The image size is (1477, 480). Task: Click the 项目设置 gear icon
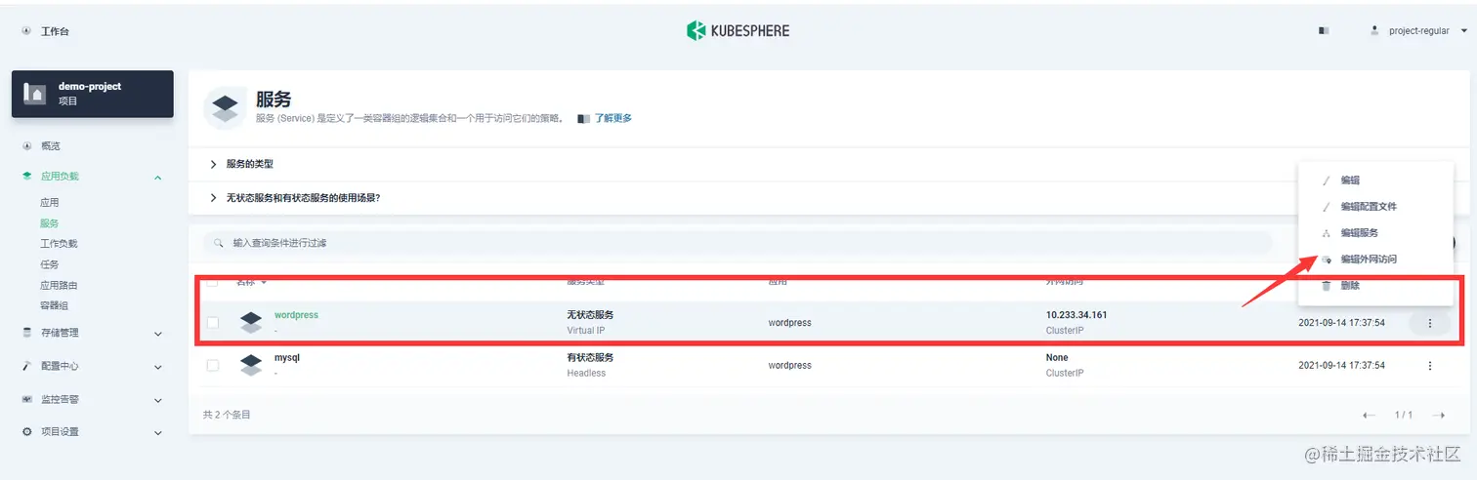[26, 431]
